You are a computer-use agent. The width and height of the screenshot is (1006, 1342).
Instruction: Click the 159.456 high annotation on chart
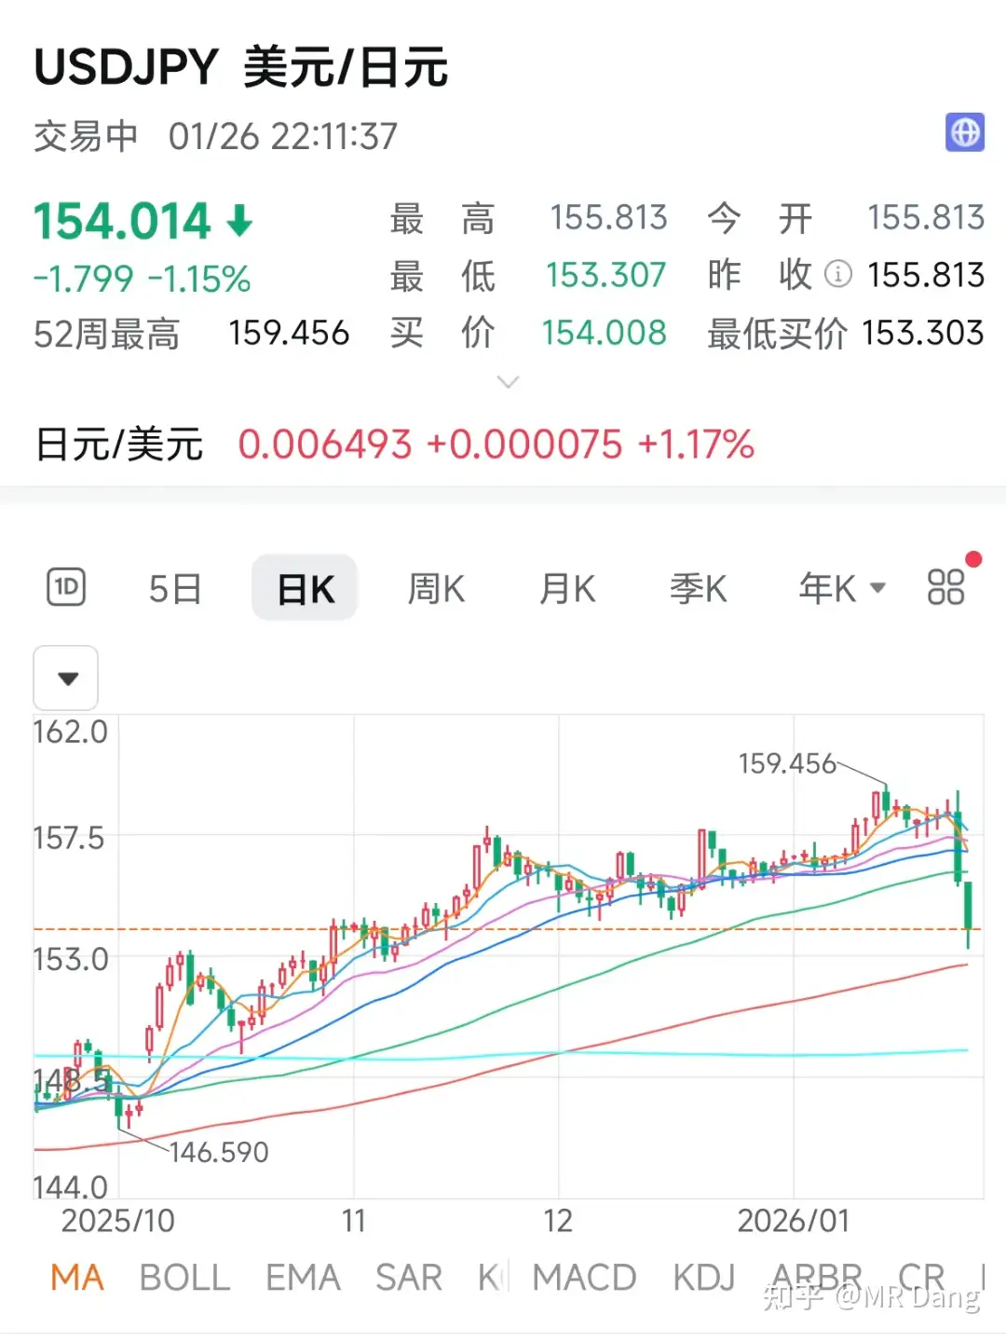pos(787,763)
